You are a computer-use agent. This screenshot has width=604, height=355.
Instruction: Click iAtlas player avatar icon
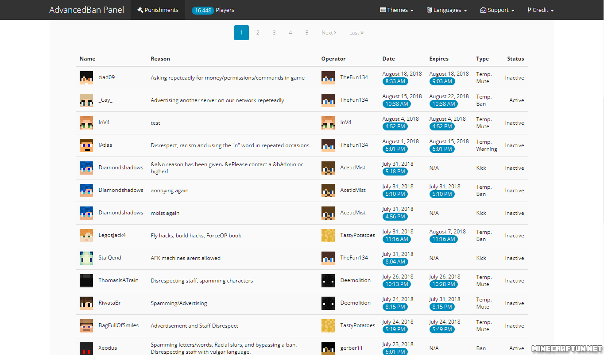pos(86,145)
